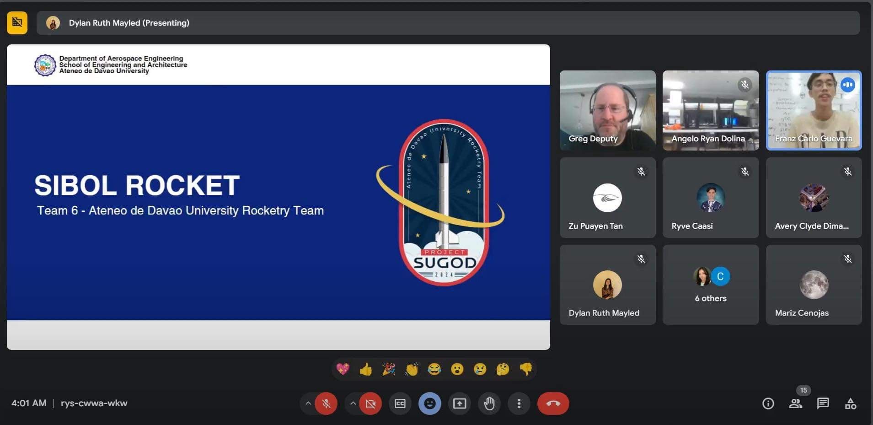Select the 6 others participant tile
The width and height of the screenshot is (873, 425).
(710, 285)
